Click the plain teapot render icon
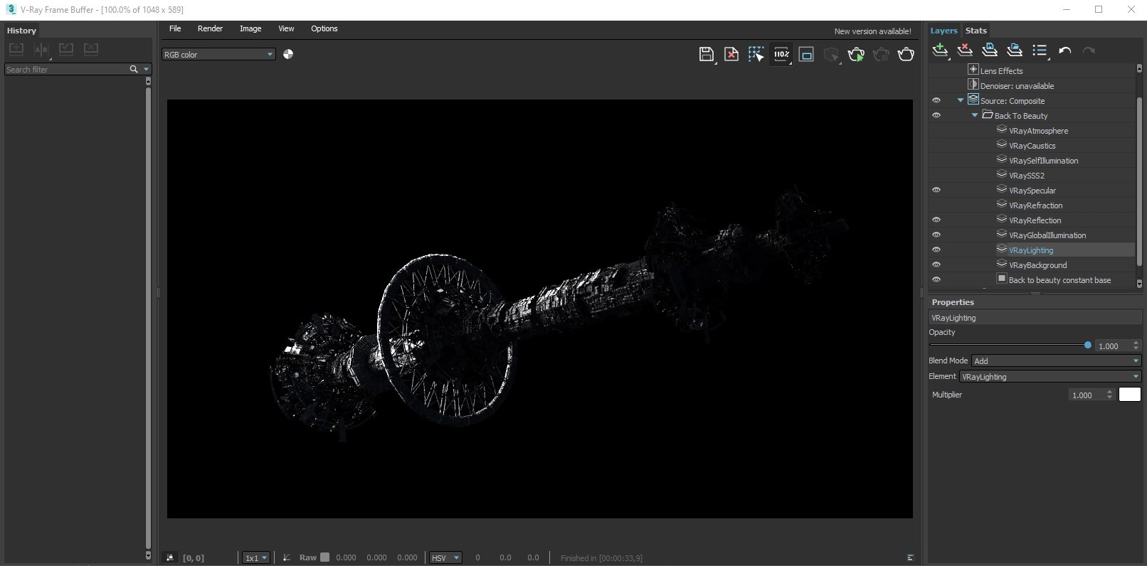Viewport: 1147px width, 566px height. click(906, 55)
